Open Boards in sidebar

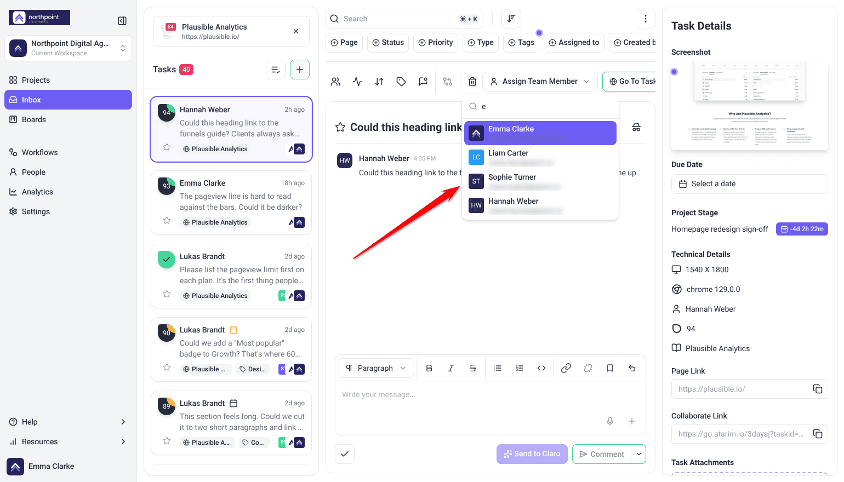(68, 119)
